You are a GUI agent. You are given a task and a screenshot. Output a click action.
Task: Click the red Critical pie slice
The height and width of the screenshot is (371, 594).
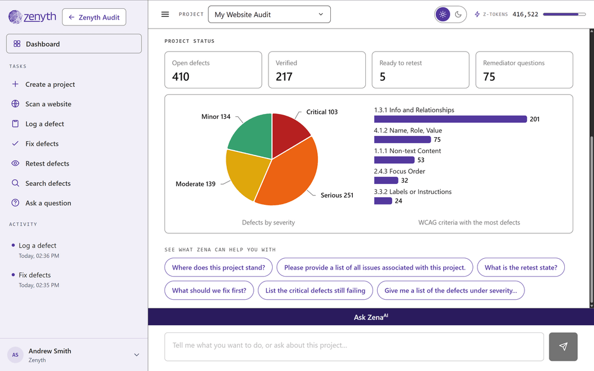tap(289, 133)
